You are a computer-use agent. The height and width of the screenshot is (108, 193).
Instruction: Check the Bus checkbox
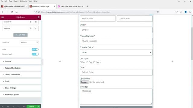coord(81,62)
